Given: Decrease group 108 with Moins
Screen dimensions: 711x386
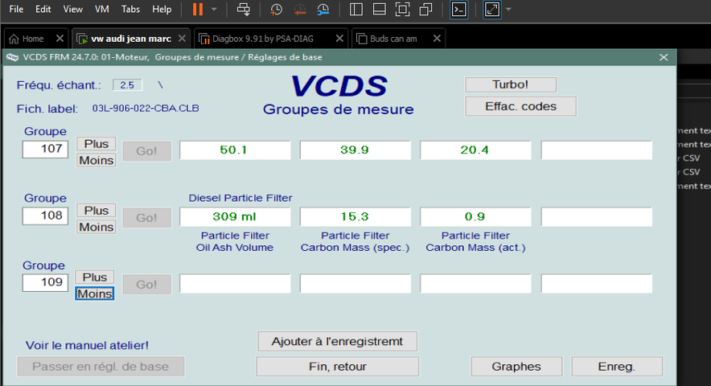Looking at the screenshot, I should [x=97, y=227].
